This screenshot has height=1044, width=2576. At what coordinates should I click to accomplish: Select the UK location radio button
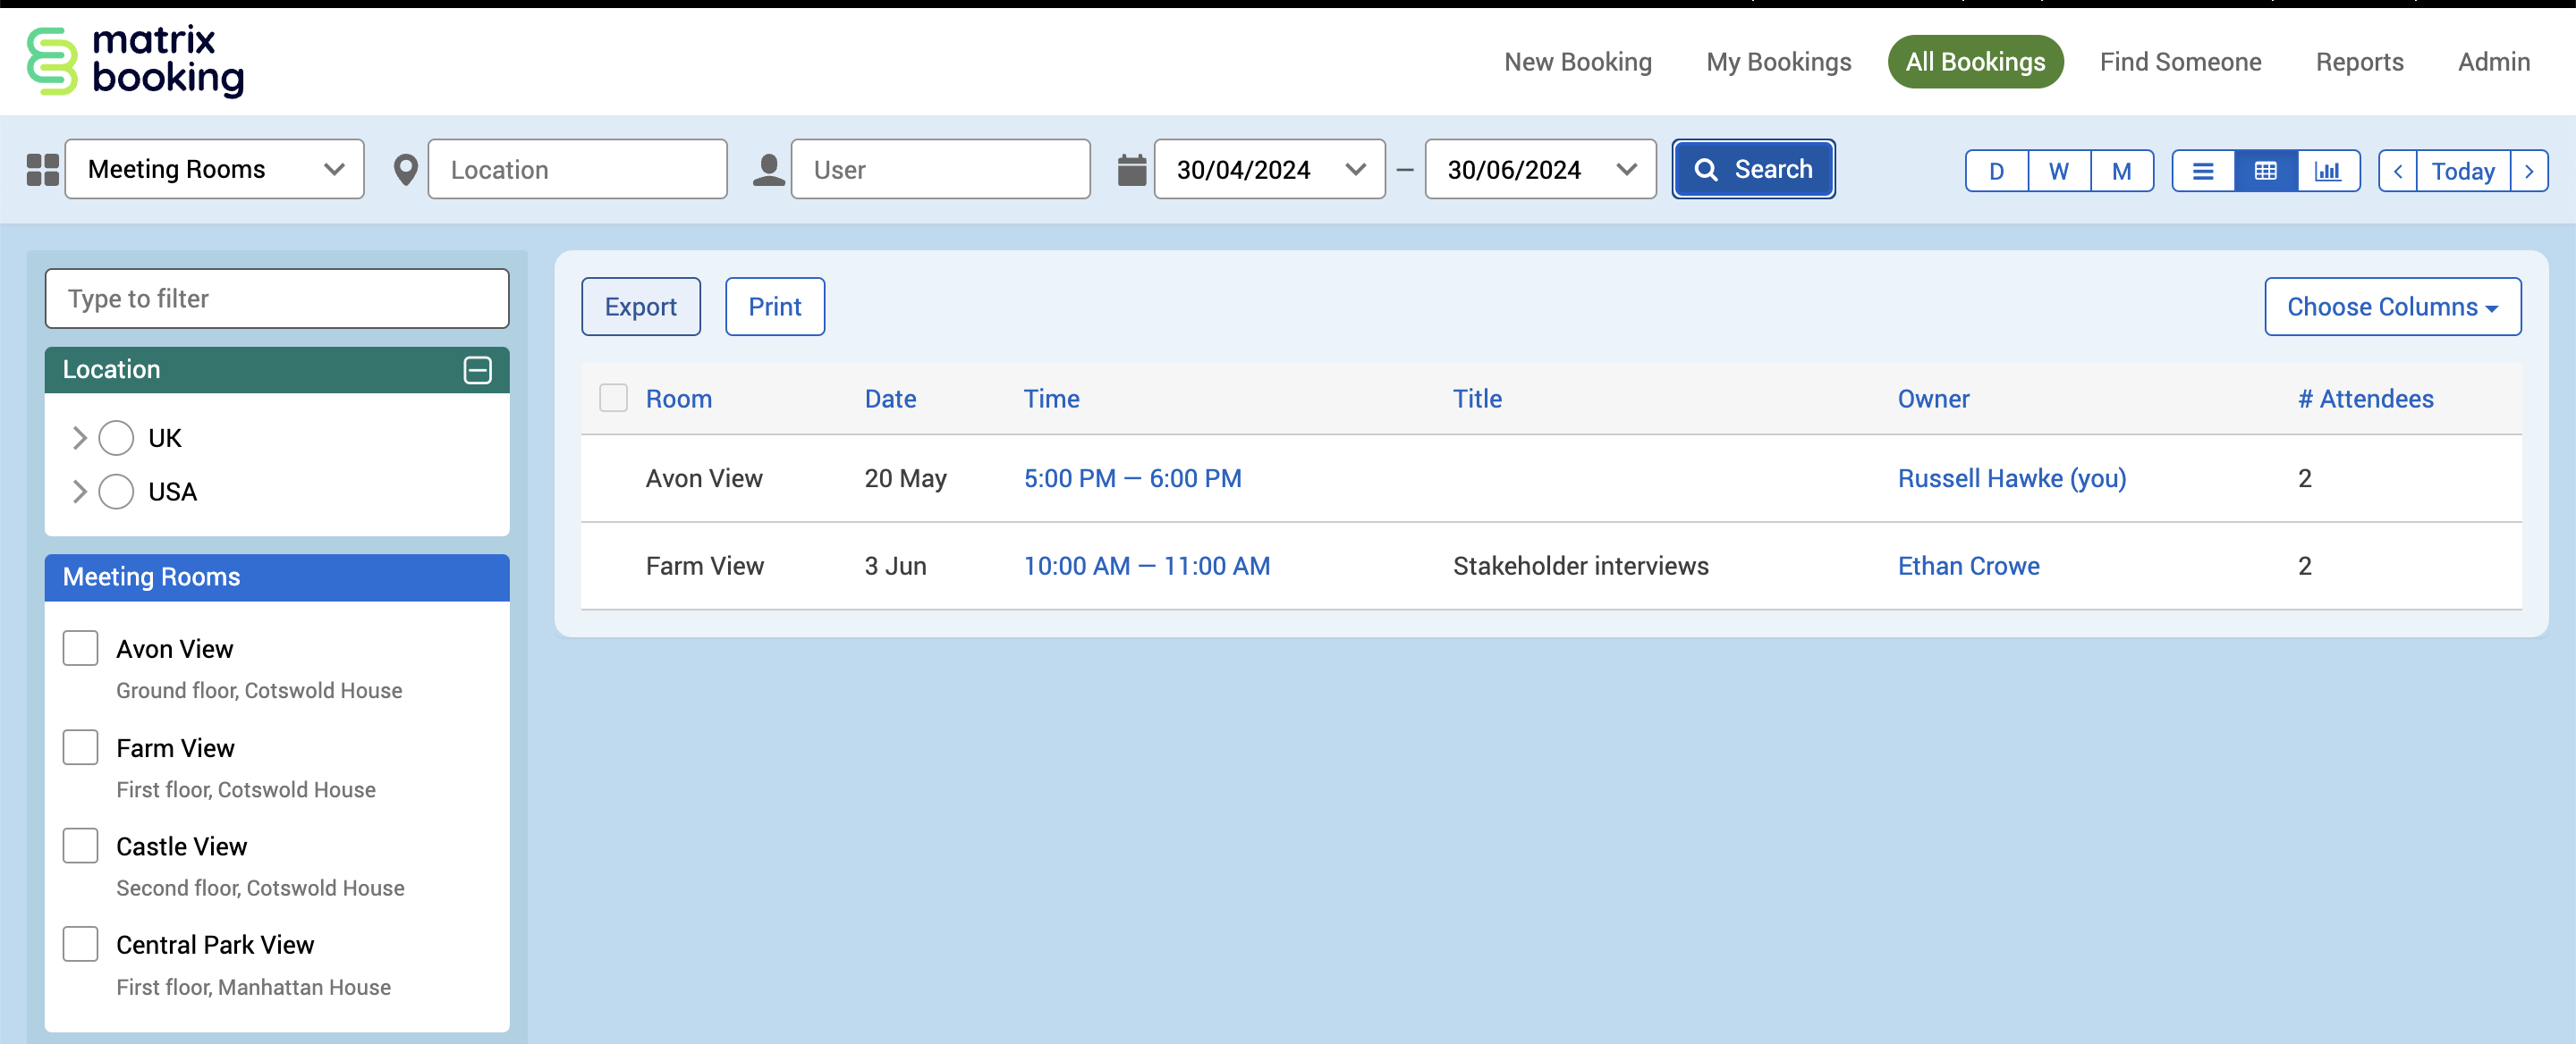click(116, 438)
